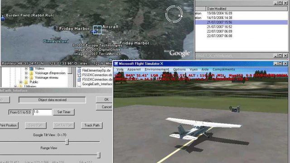
Task: Click the Google Tilt View slider thumb
Action: point(67,142)
